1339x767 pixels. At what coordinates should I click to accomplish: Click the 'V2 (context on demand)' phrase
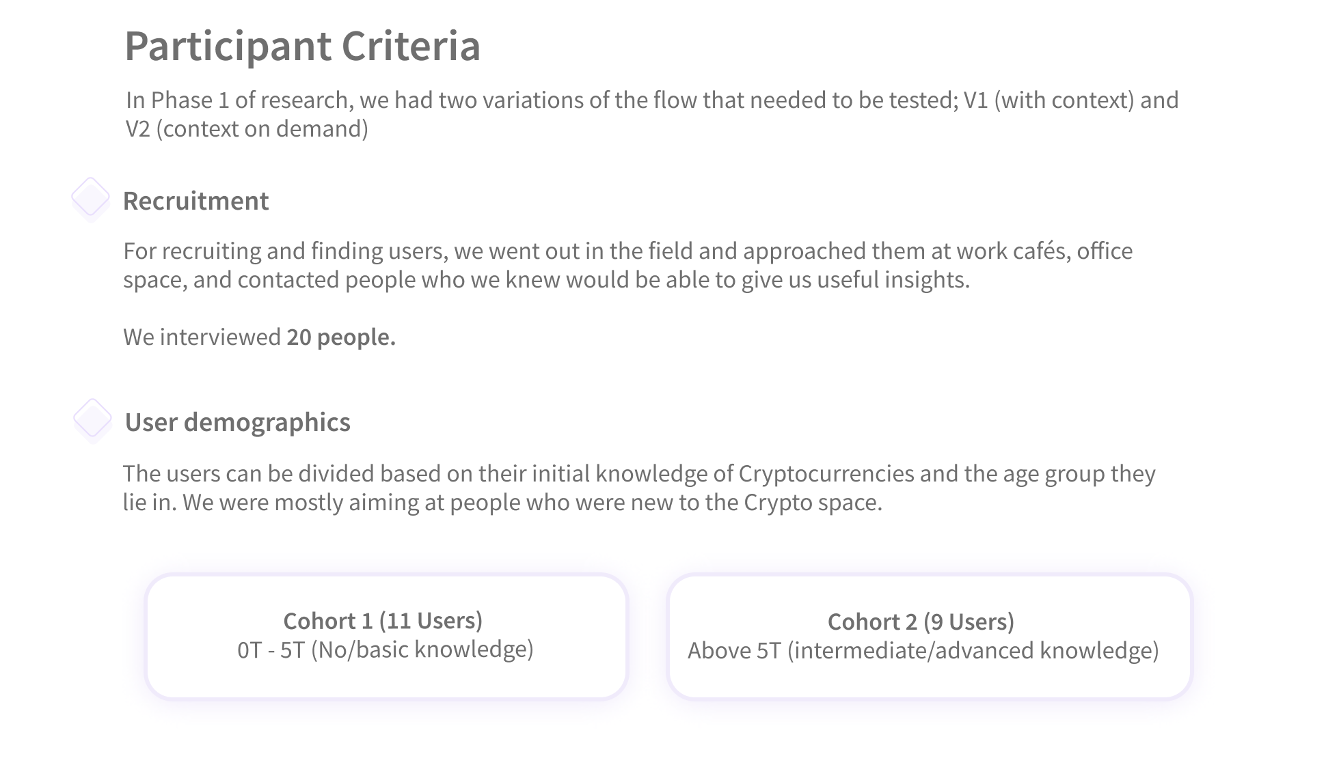pyautogui.click(x=247, y=128)
